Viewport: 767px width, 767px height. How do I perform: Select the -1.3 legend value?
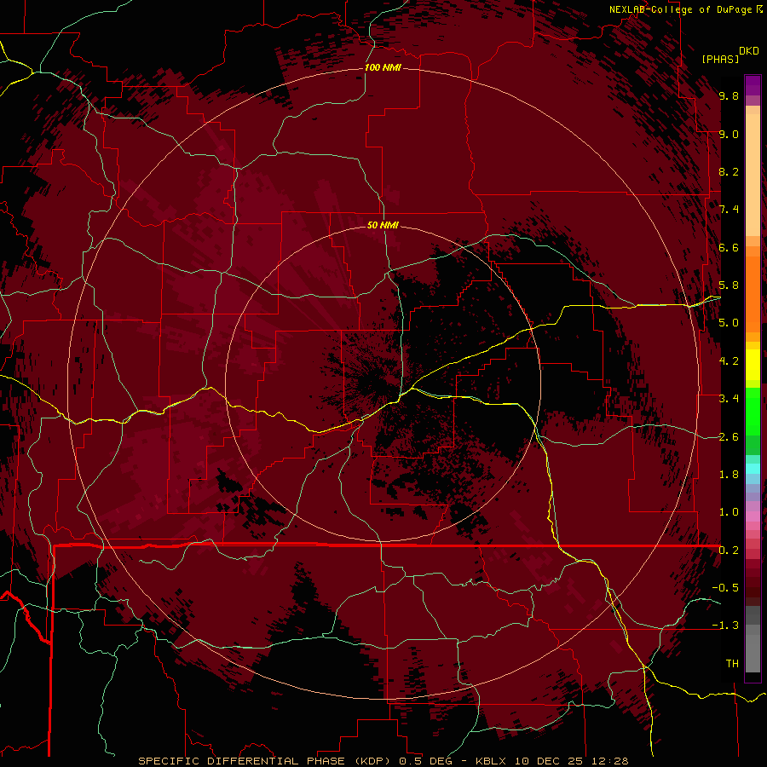(725, 626)
